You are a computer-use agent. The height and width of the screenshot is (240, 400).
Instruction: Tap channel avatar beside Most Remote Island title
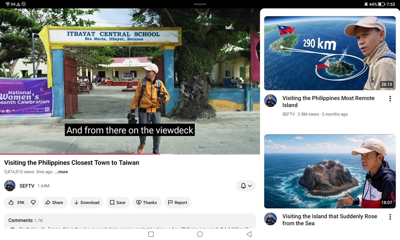[271, 101]
